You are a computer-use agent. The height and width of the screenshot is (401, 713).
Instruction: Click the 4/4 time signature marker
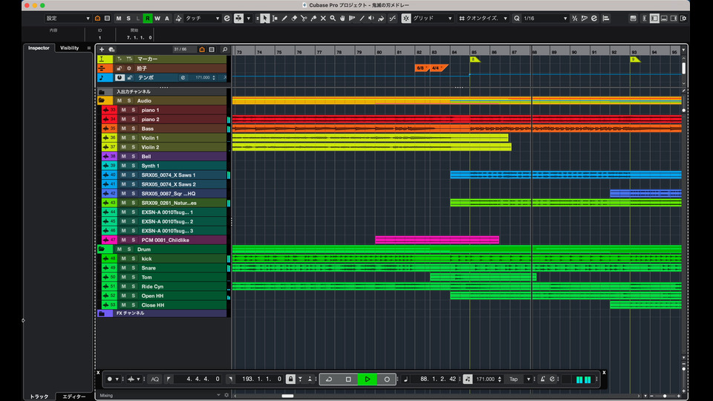pos(437,68)
